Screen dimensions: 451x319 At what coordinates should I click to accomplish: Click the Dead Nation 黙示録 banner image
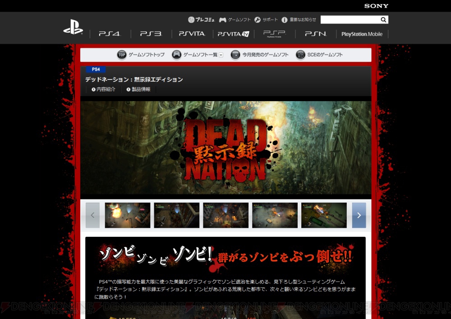point(226,148)
